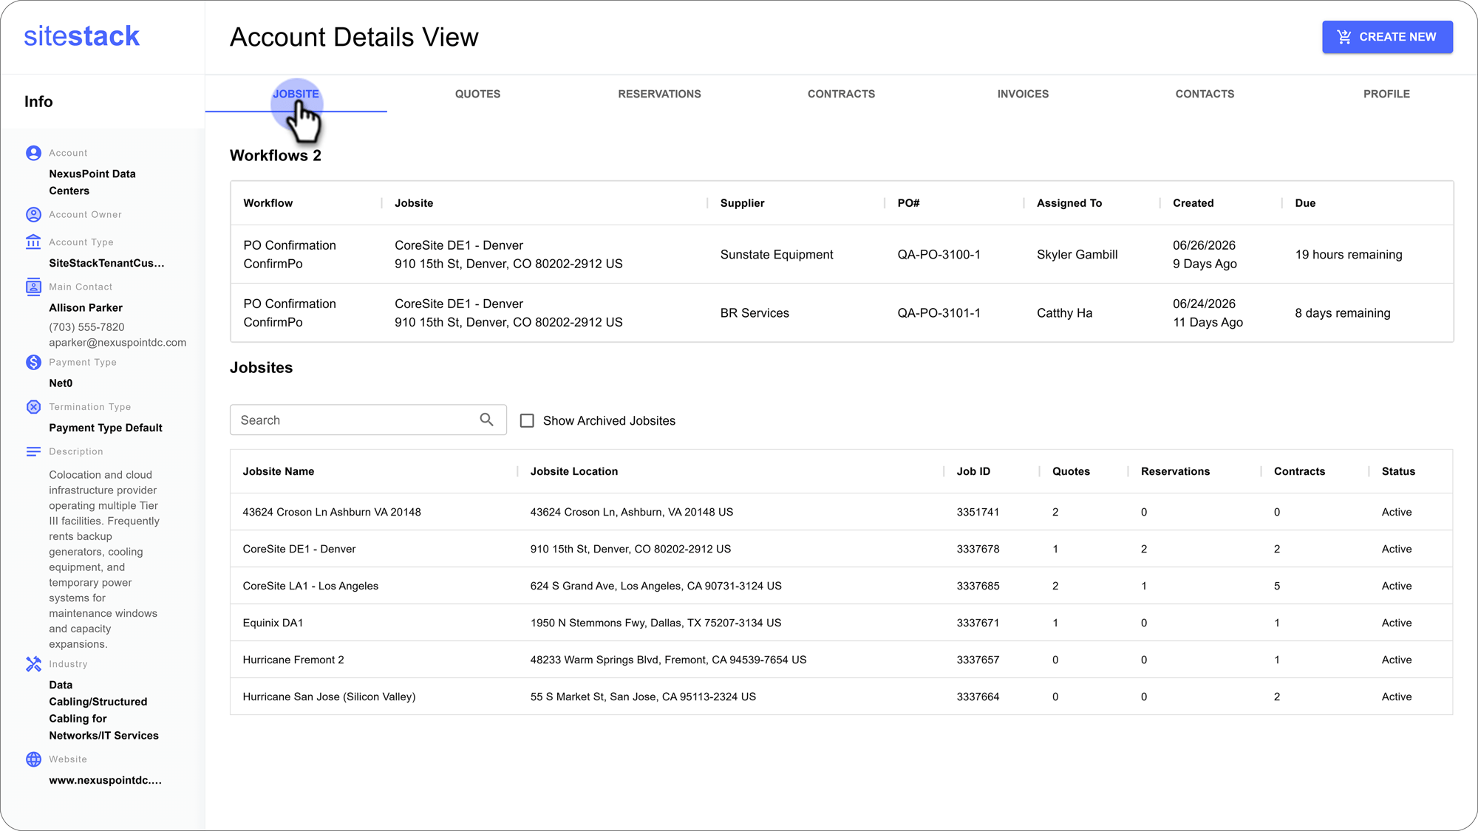Image resolution: width=1478 pixels, height=831 pixels.
Task: Select Hurricane San Jose (Silicon Valley) jobsite
Action: [841, 697]
